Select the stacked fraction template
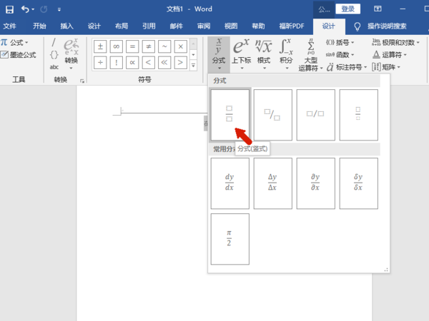 (230, 115)
